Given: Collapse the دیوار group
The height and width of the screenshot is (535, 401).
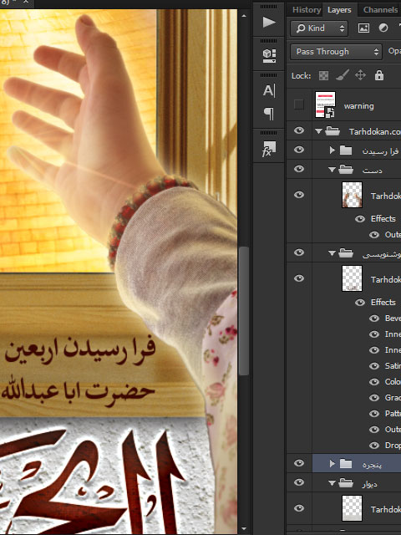Looking at the screenshot, I should [332, 483].
